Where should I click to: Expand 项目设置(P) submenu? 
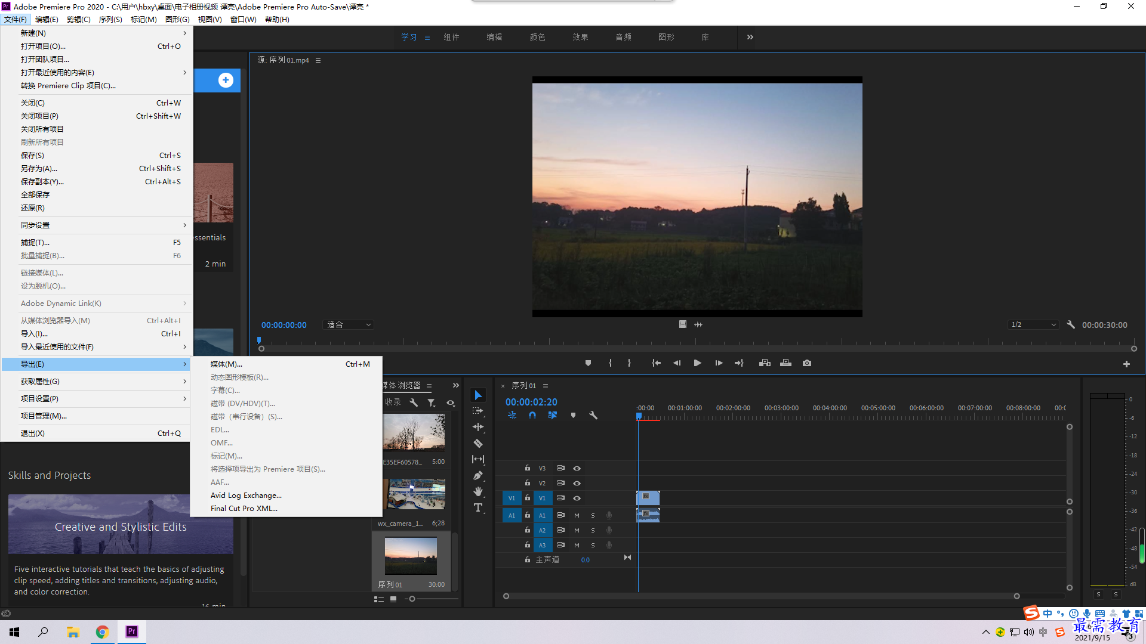click(96, 398)
